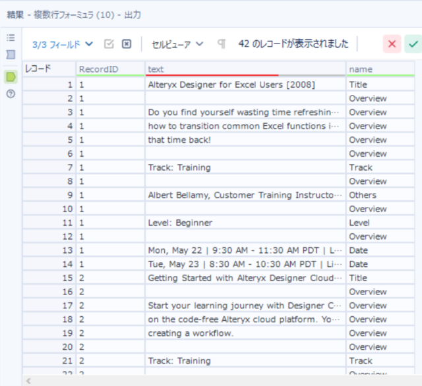Select the name cell Others in row 9

380,195
